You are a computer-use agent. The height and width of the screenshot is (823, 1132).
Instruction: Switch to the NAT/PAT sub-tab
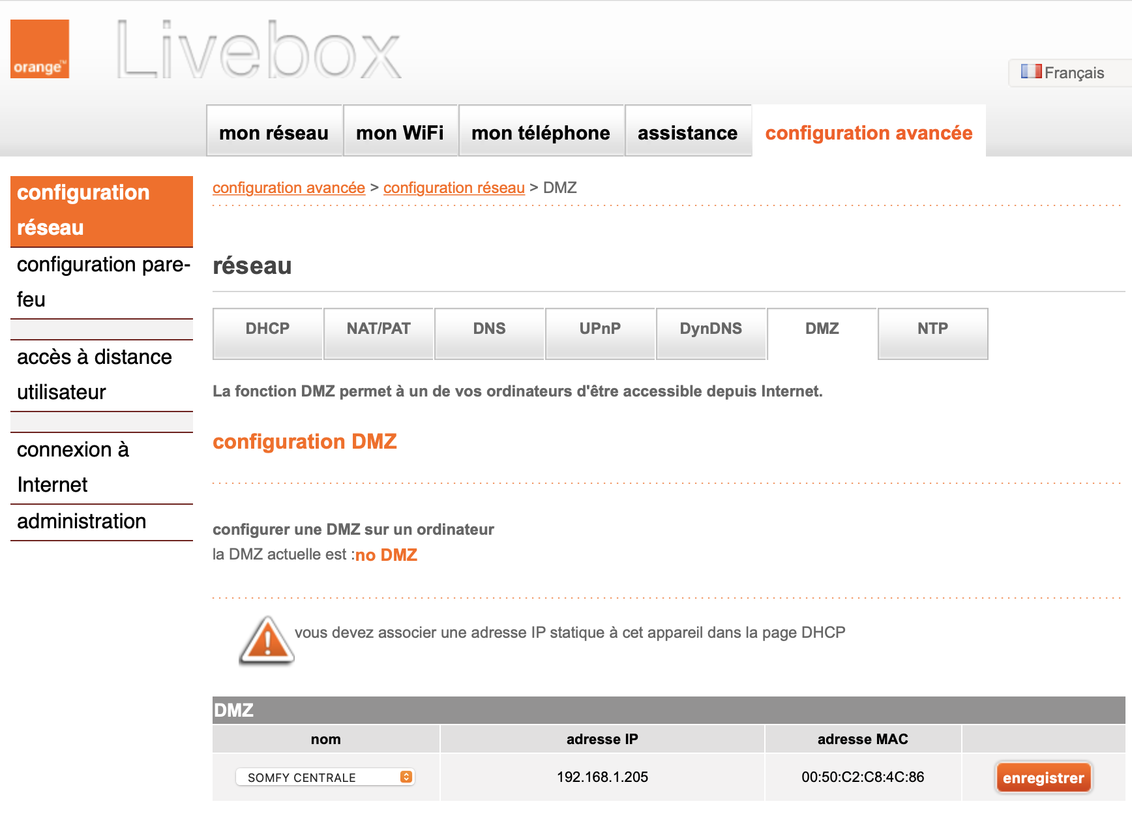(x=378, y=333)
